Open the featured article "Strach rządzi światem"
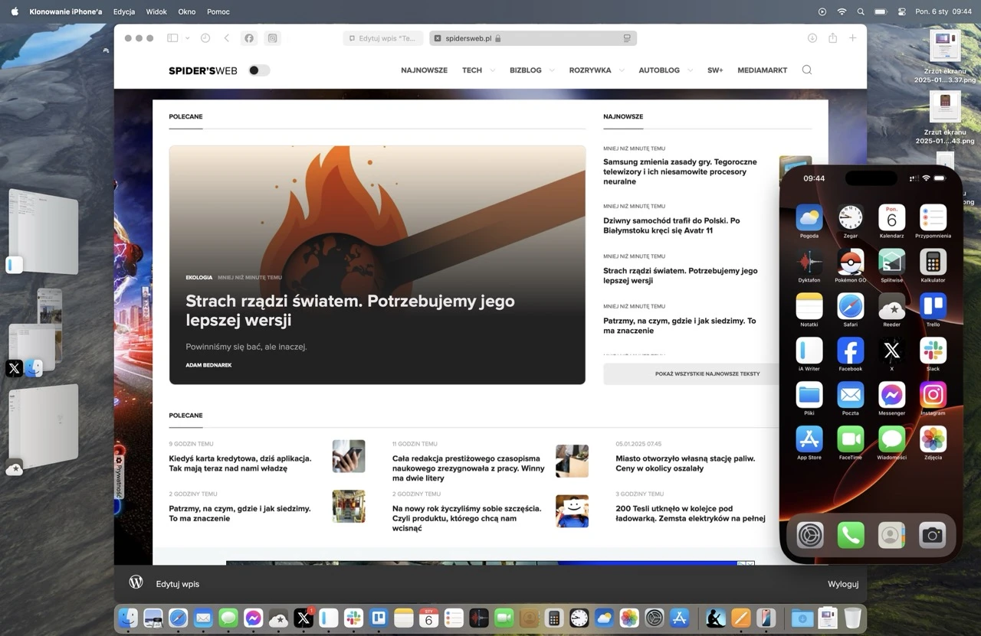The width and height of the screenshot is (981, 636). 350,310
